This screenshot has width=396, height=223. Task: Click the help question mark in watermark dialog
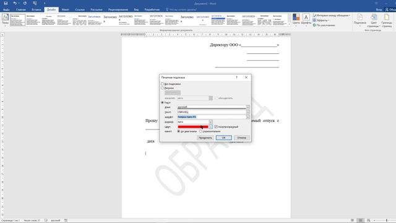tap(236, 77)
